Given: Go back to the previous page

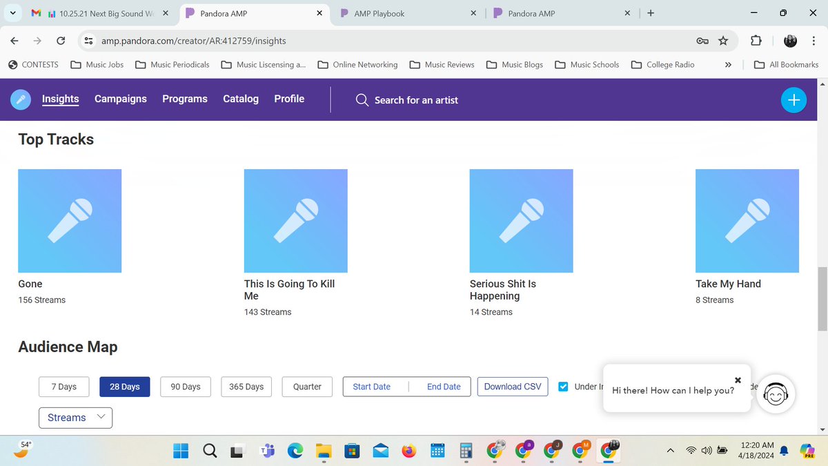Looking at the screenshot, I should pyautogui.click(x=15, y=41).
